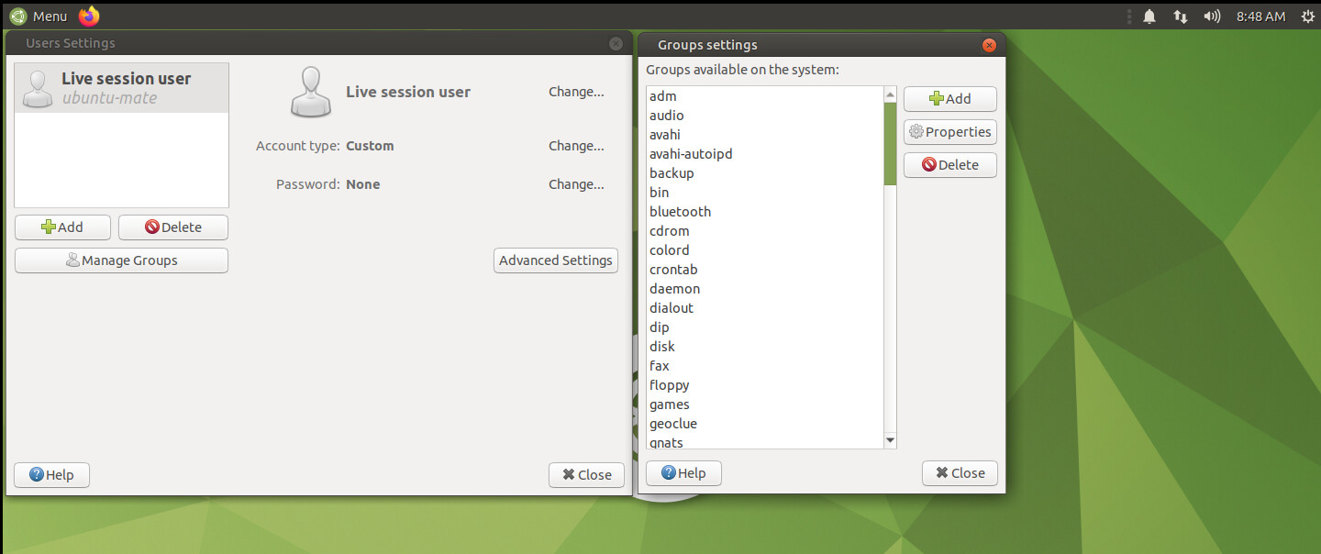Launch Firefox from the top panel
Viewport: 1321px width, 554px height.
point(89,16)
